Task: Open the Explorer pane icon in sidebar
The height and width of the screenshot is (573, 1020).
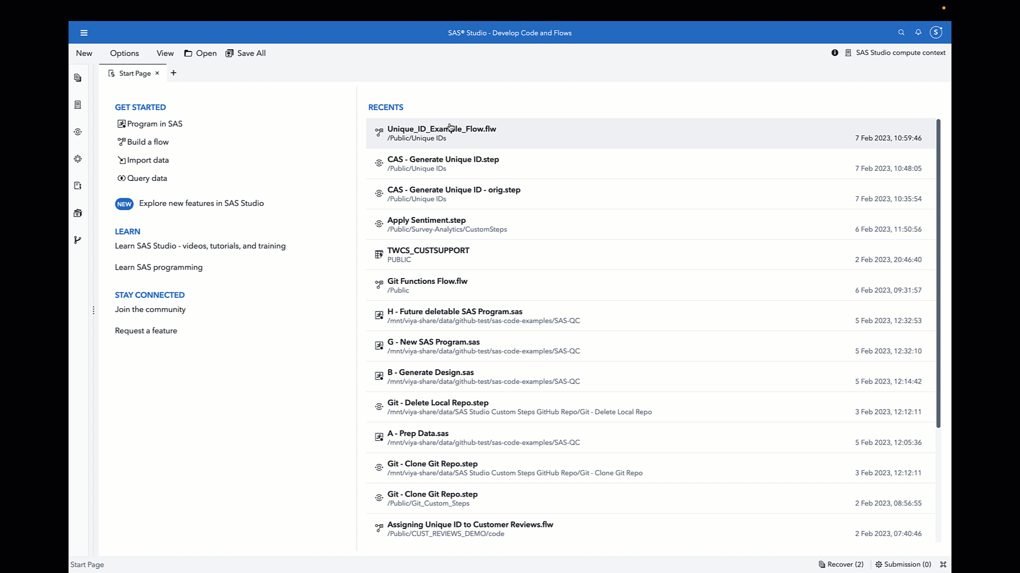Action: click(x=78, y=78)
